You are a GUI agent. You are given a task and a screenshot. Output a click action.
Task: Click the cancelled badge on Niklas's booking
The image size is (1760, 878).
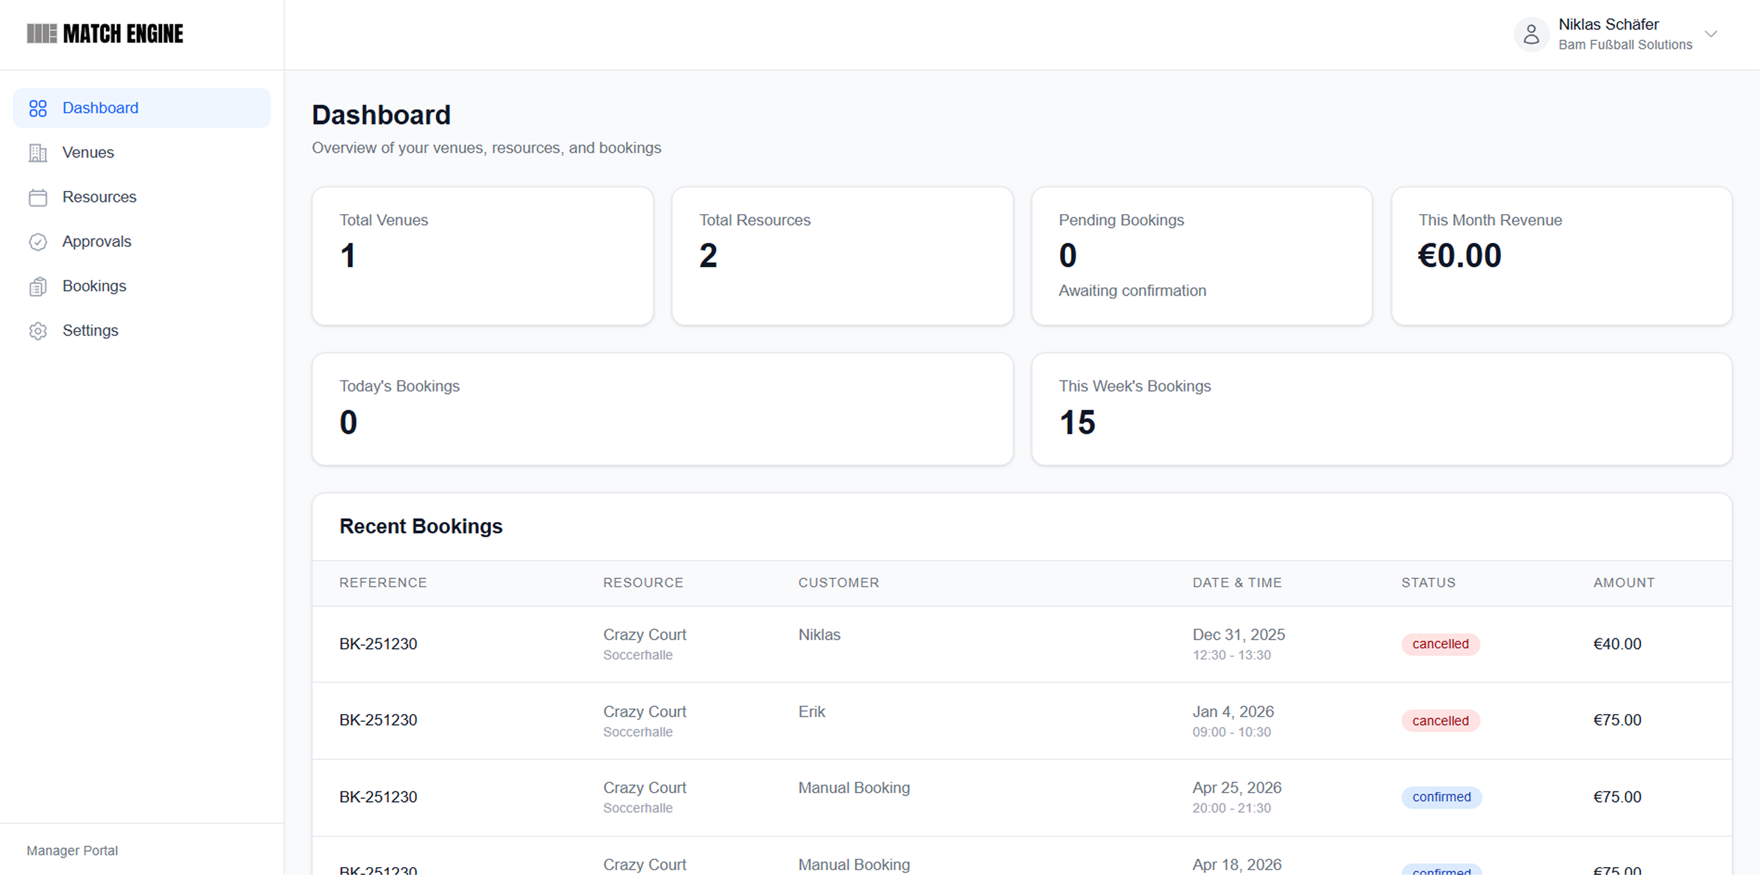click(x=1441, y=643)
